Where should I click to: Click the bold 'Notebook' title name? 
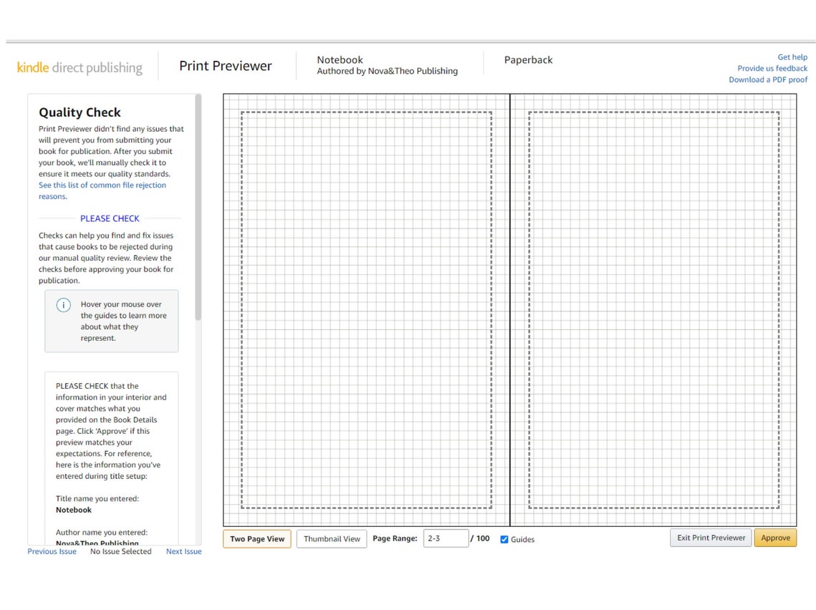(x=74, y=510)
